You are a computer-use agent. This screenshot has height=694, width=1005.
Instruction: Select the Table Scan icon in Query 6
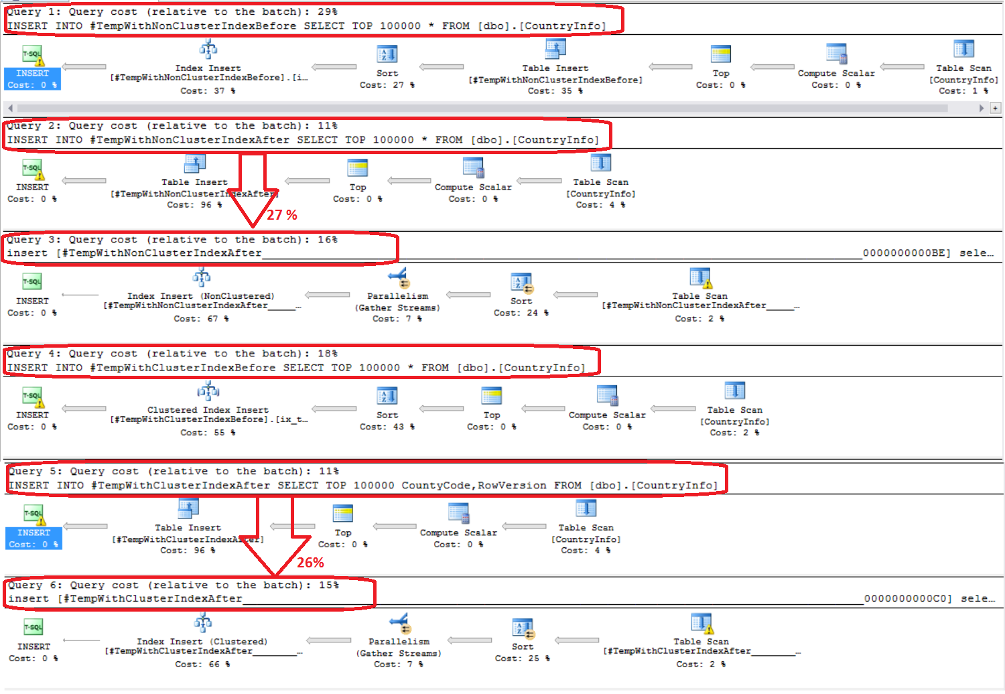tap(701, 624)
